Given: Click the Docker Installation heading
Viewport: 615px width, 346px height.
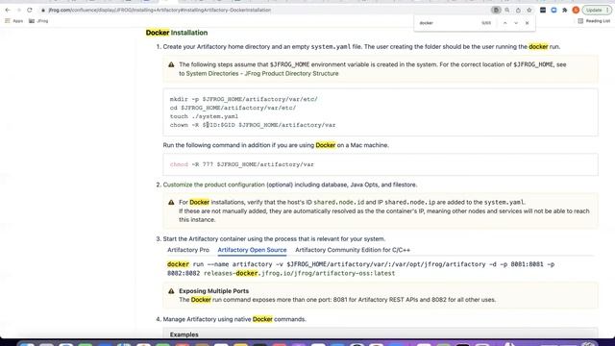Looking at the screenshot, I should click(x=177, y=33).
